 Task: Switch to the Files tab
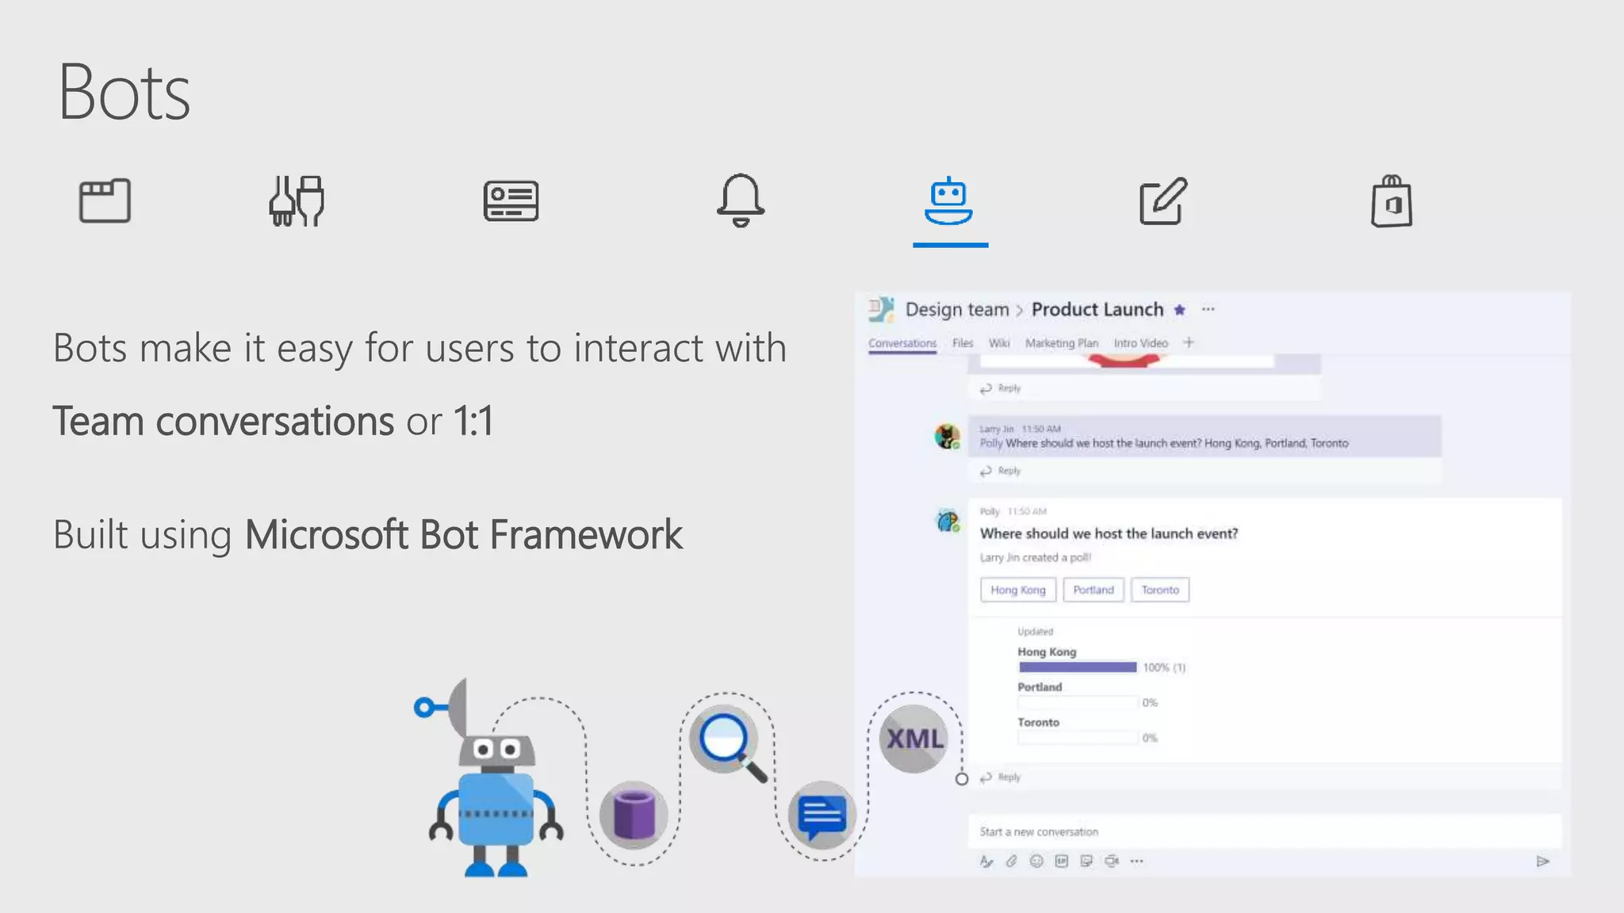click(963, 343)
